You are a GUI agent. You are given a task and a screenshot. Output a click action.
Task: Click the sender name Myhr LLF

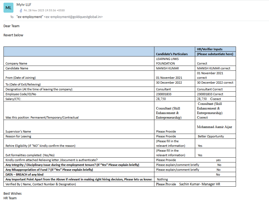point(24,5)
